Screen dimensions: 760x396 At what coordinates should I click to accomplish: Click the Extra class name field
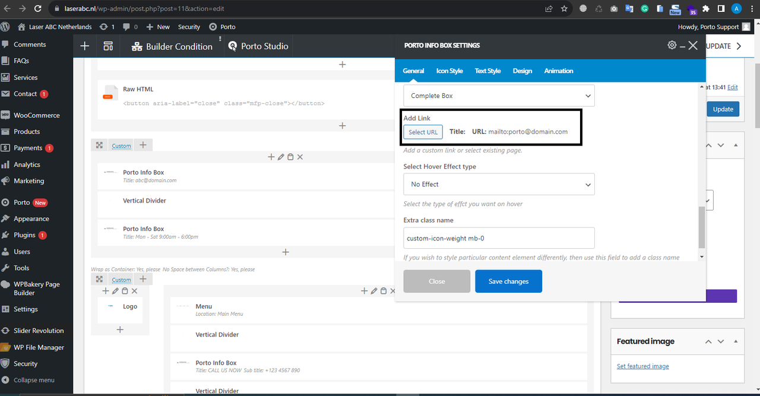499,238
